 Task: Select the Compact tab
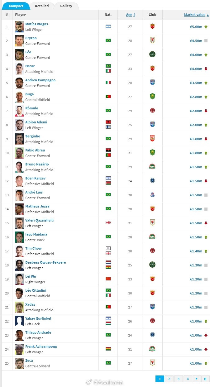pos(16,6)
